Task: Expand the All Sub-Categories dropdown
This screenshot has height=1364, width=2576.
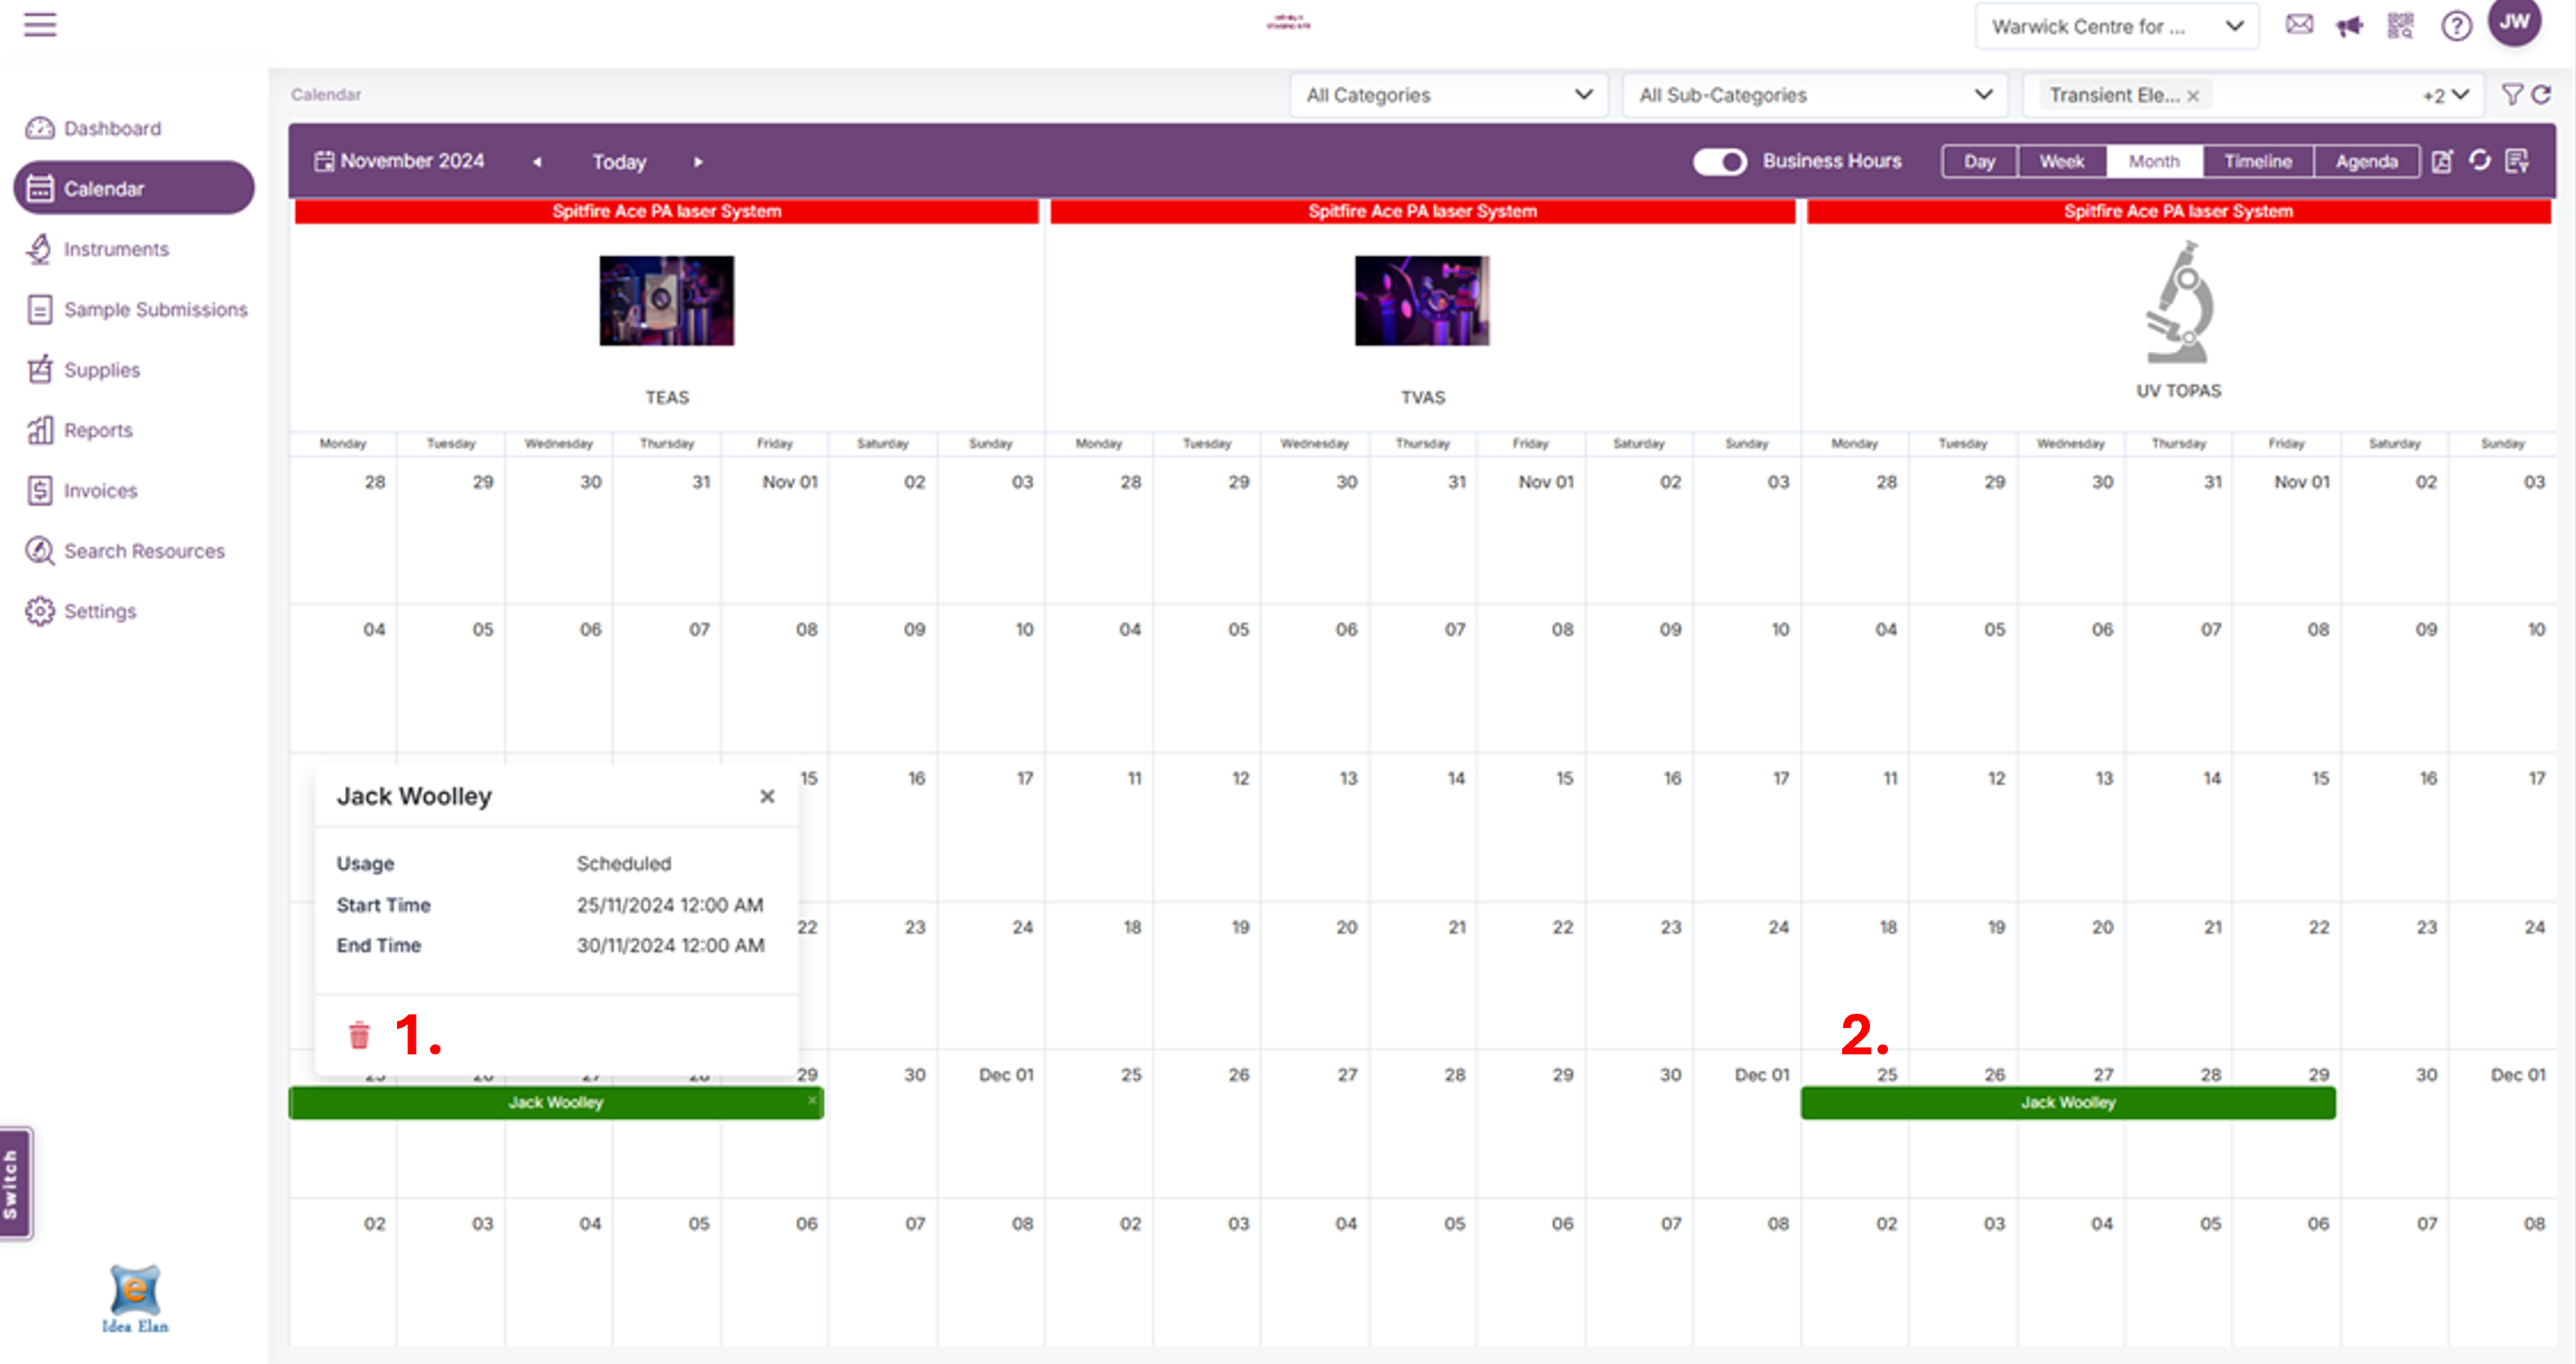Action: [x=1814, y=95]
